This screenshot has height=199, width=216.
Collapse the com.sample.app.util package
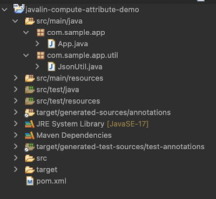tap(26, 56)
